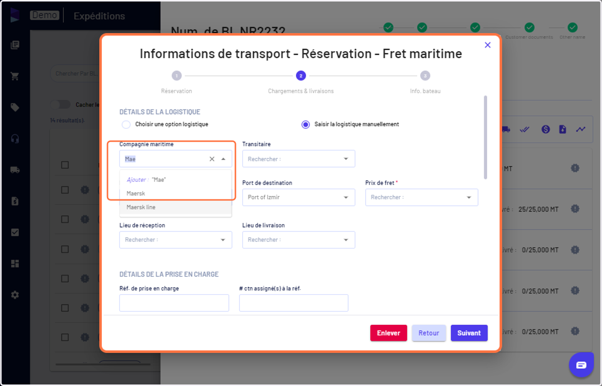The height and width of the screenshot is (386, 602).
Task: Click the Other name green checkmark step
Action: (x=572, y=27)
